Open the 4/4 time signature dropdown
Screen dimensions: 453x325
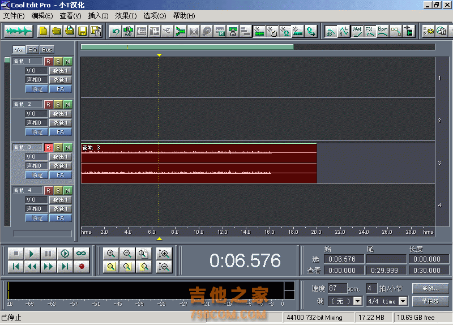[x=403, y=301]
